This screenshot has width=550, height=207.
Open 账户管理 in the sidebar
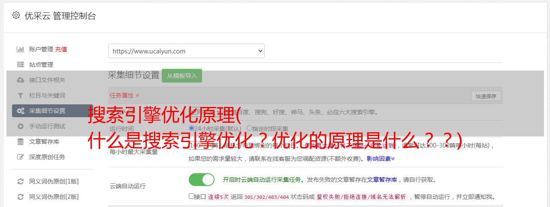click(41, 49)
